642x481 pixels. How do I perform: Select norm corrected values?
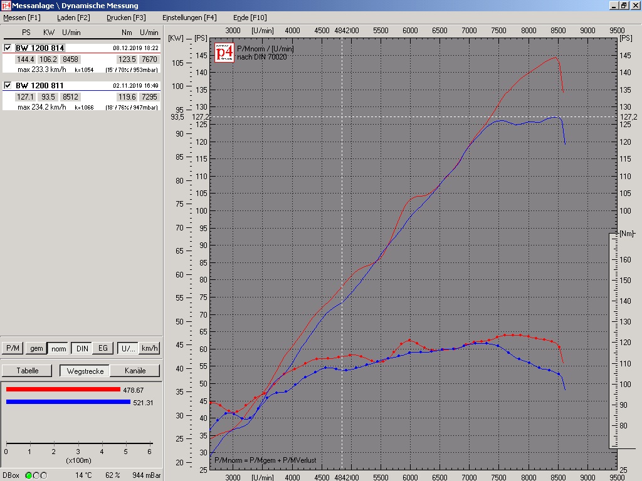coord(59,348)
